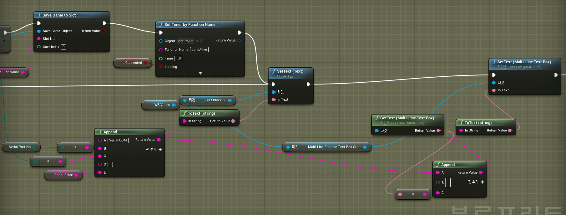The image size is (566, 215).
Task: Click Return Value pin of GetText (Multi-Line Text Box)
Action: coord(438,131)
